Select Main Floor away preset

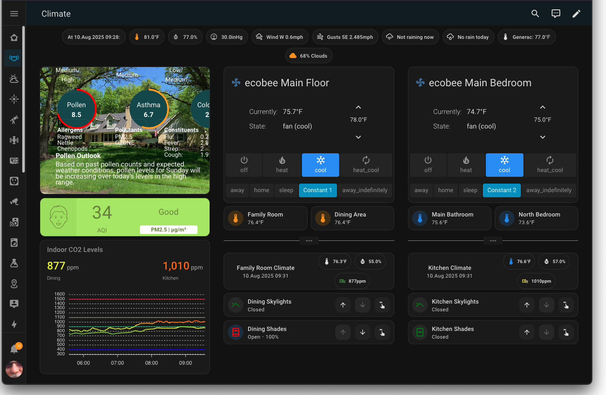237,190
